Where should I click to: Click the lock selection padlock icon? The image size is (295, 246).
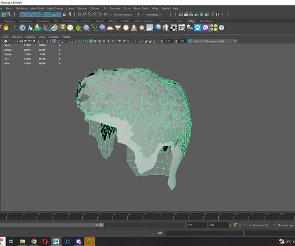click(64, 14)
